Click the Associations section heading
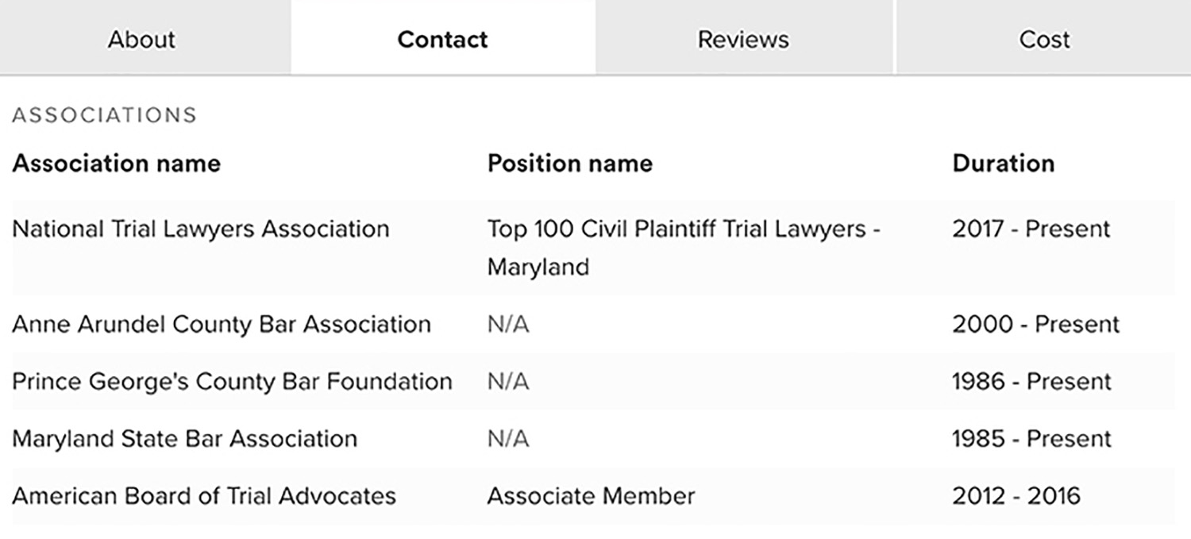 pyautogui.click(x=104, y=115)
